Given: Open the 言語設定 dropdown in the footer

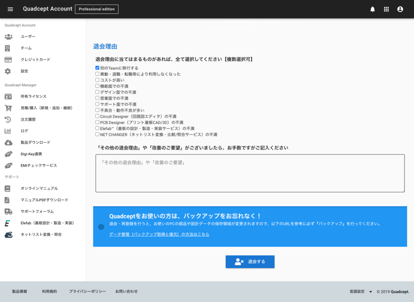Looking at the screenshot, I should click(x=359, y=291).
